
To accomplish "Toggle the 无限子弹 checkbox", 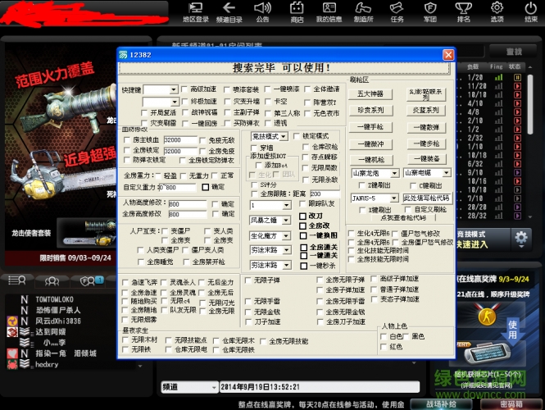I will (x=248, y=280).
